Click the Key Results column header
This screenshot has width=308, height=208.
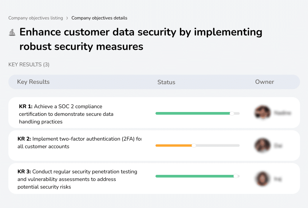pyautogui.click(x=33, y=82)
